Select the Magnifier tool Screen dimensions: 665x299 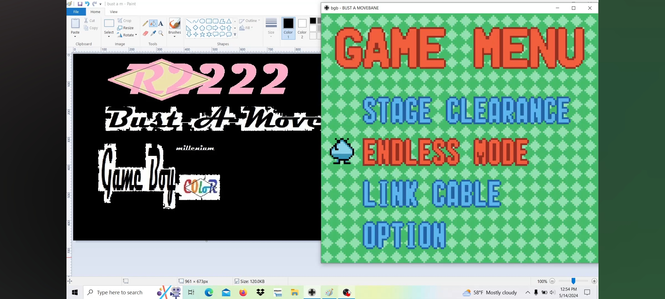(161, 33)
